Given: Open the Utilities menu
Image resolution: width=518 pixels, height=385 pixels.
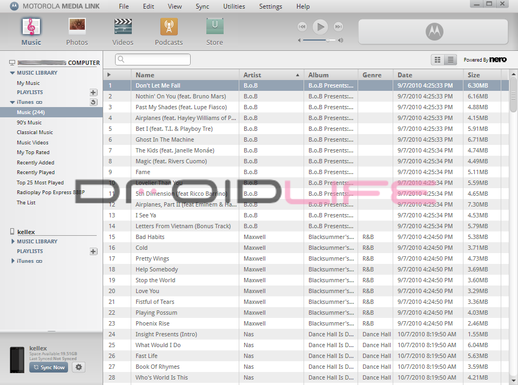Looking at the screenshot, I should 234,6.
